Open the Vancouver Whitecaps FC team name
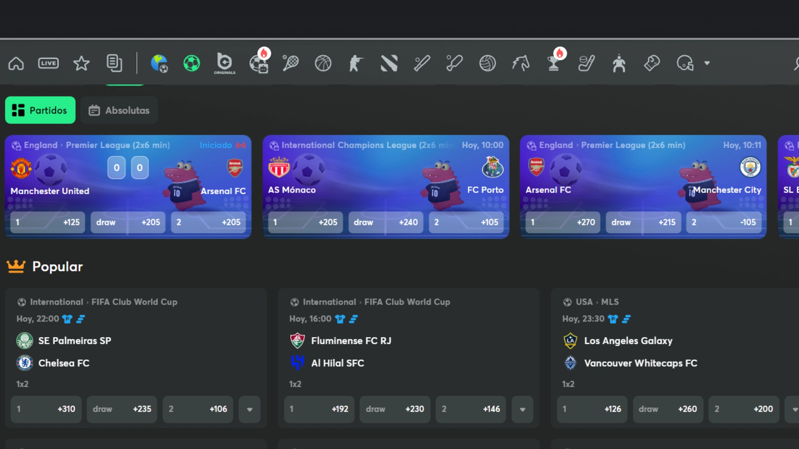This screenshot has width=799, height=449. (640, 363)
